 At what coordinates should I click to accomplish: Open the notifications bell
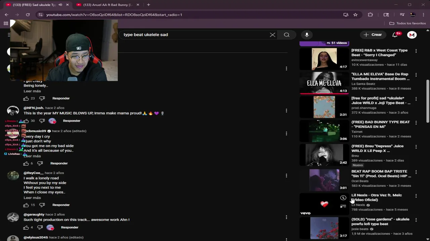pyautogui.click(x=395, y=35)
